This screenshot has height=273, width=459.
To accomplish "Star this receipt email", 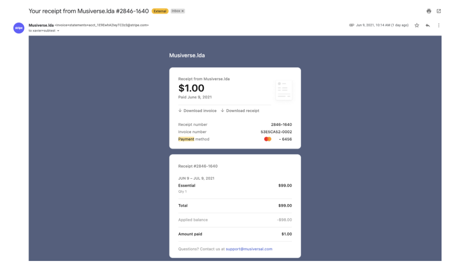I will click(417, 25).
